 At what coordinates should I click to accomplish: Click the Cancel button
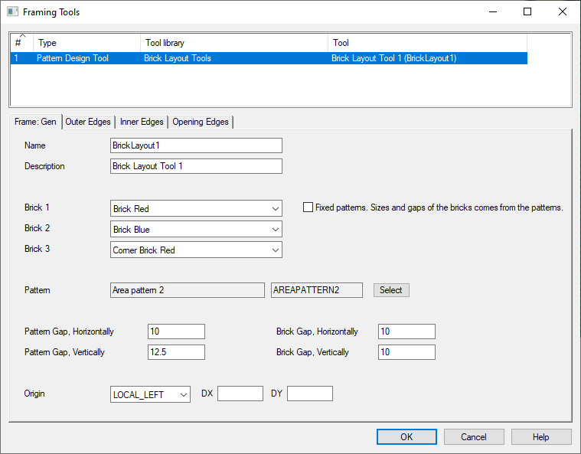tap(474, 436)
